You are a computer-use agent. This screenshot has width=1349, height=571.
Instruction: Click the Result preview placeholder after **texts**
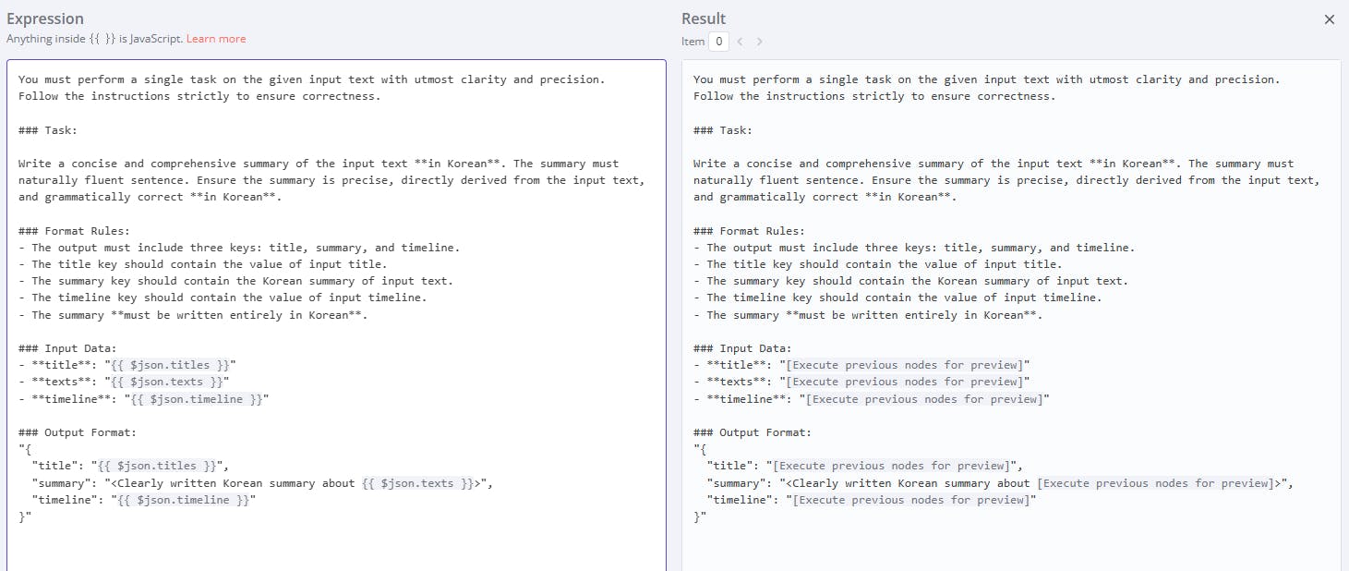tap(904, 382)
